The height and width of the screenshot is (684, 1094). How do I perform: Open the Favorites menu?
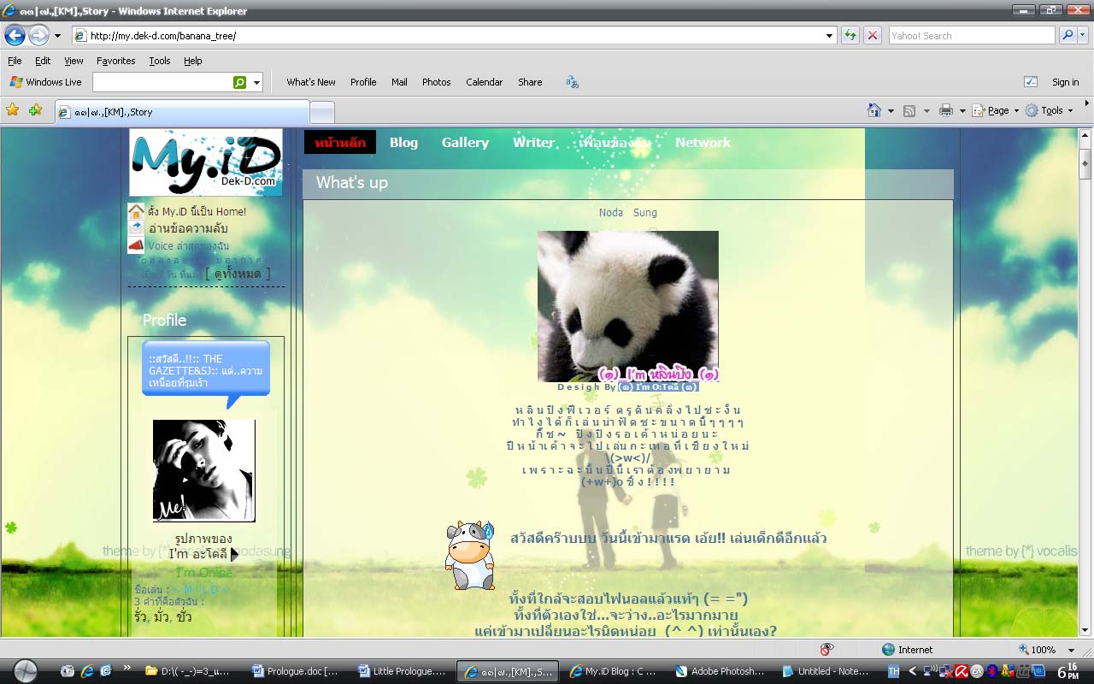[115, 61]
